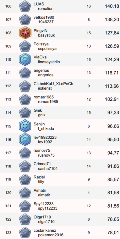
Task: Click rank number 113
Action: click(8, 99)
